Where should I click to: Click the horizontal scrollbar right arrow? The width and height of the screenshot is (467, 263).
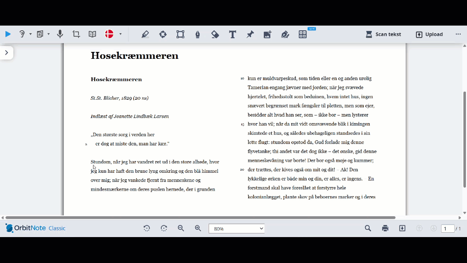460,218
